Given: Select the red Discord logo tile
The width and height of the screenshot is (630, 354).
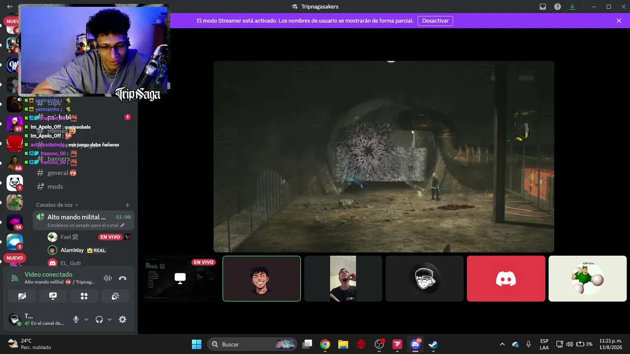Looking at the screenshot, I should click(x=506, y=278).
